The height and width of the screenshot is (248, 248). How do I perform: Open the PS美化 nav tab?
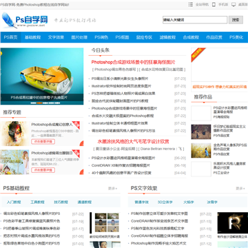pyautogui.click(x=236, y=37)
